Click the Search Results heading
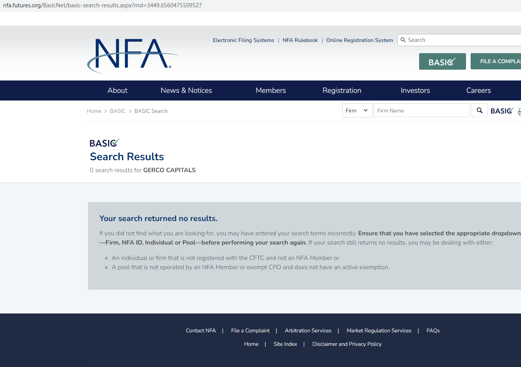The width and height of the screenshot is (521, 367). pos(127,157)
